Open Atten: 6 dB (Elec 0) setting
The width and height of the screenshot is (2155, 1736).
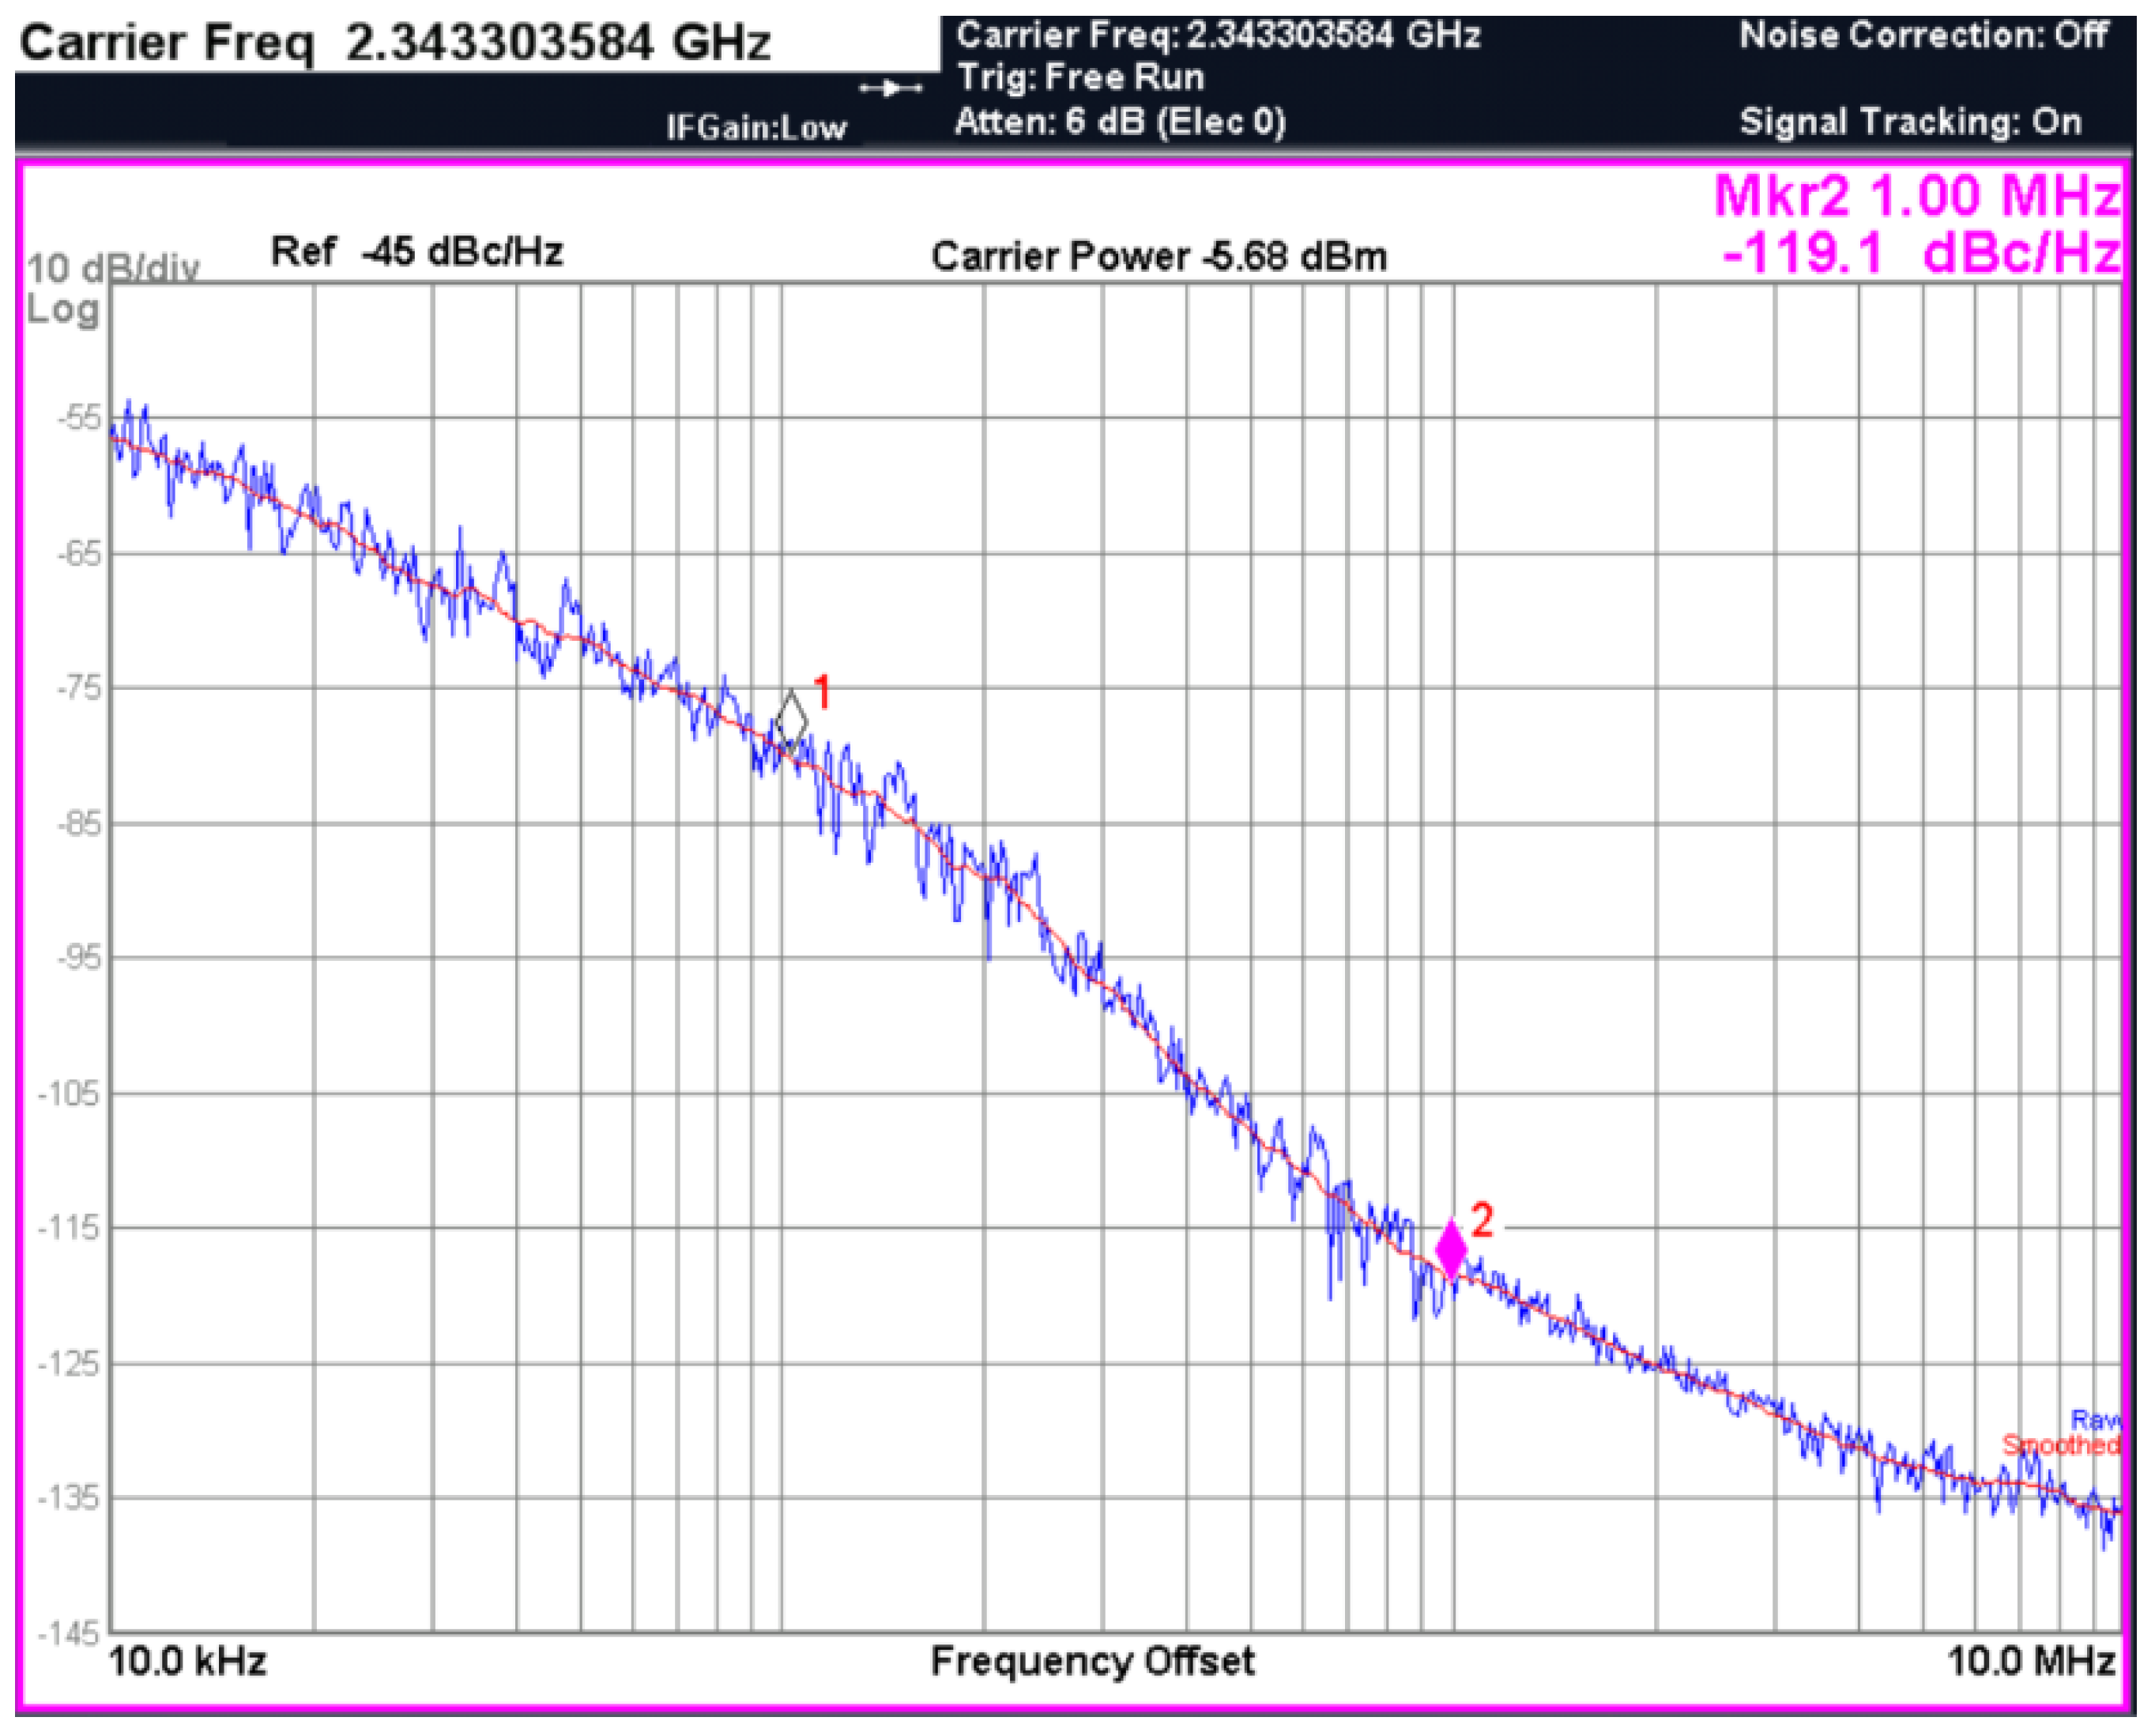point(1120,122)
